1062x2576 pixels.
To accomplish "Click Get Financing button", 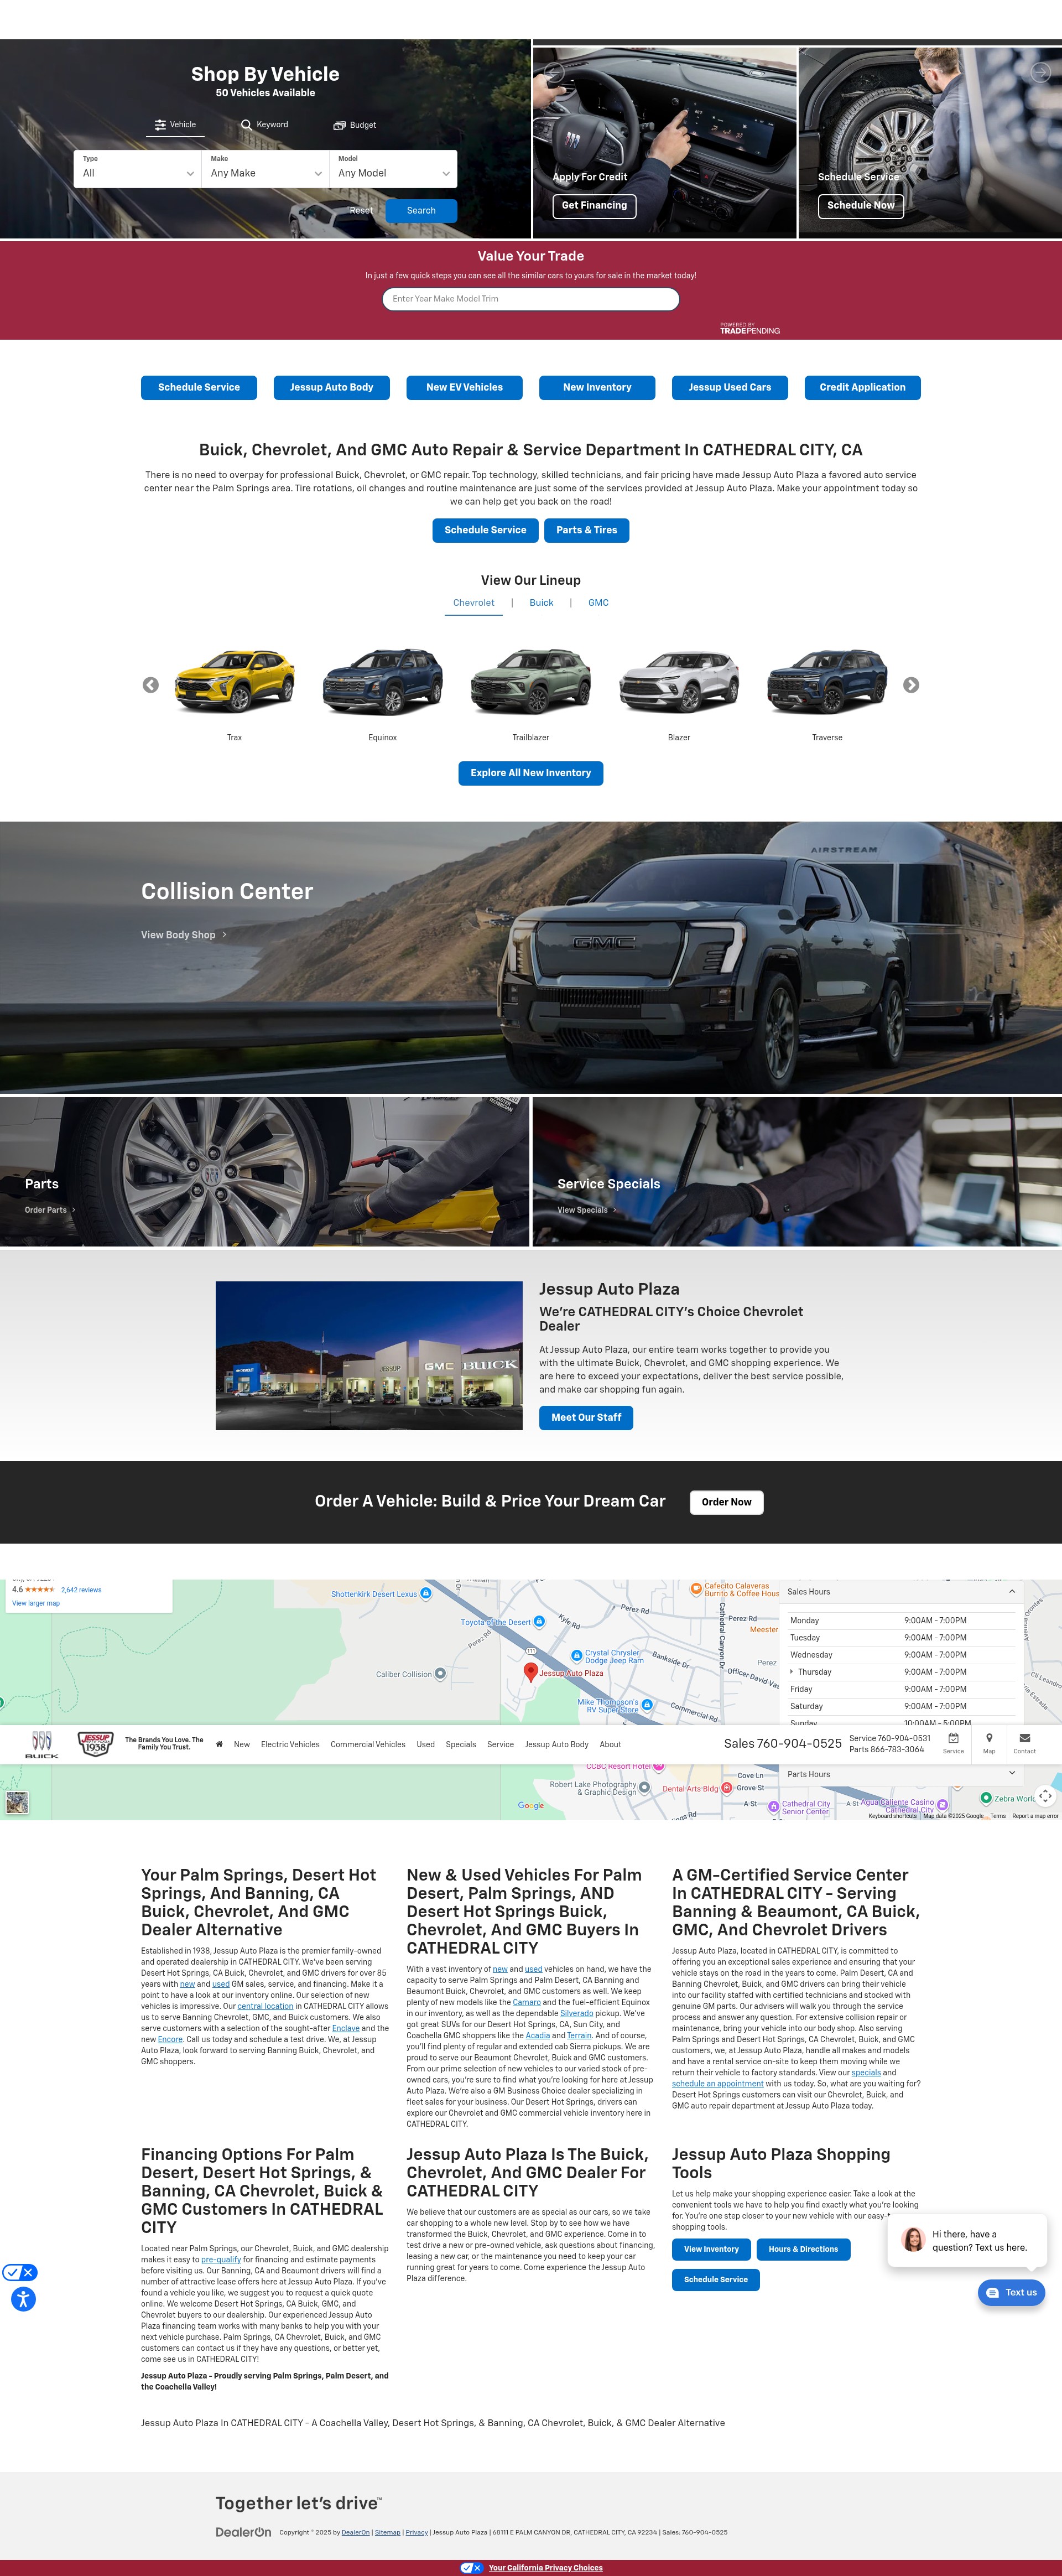I will tap(594, 206).
